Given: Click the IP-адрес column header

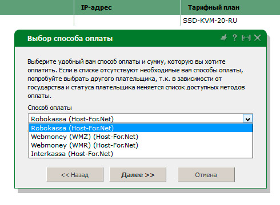Looking at the screenshot, I should click(127, 7).
